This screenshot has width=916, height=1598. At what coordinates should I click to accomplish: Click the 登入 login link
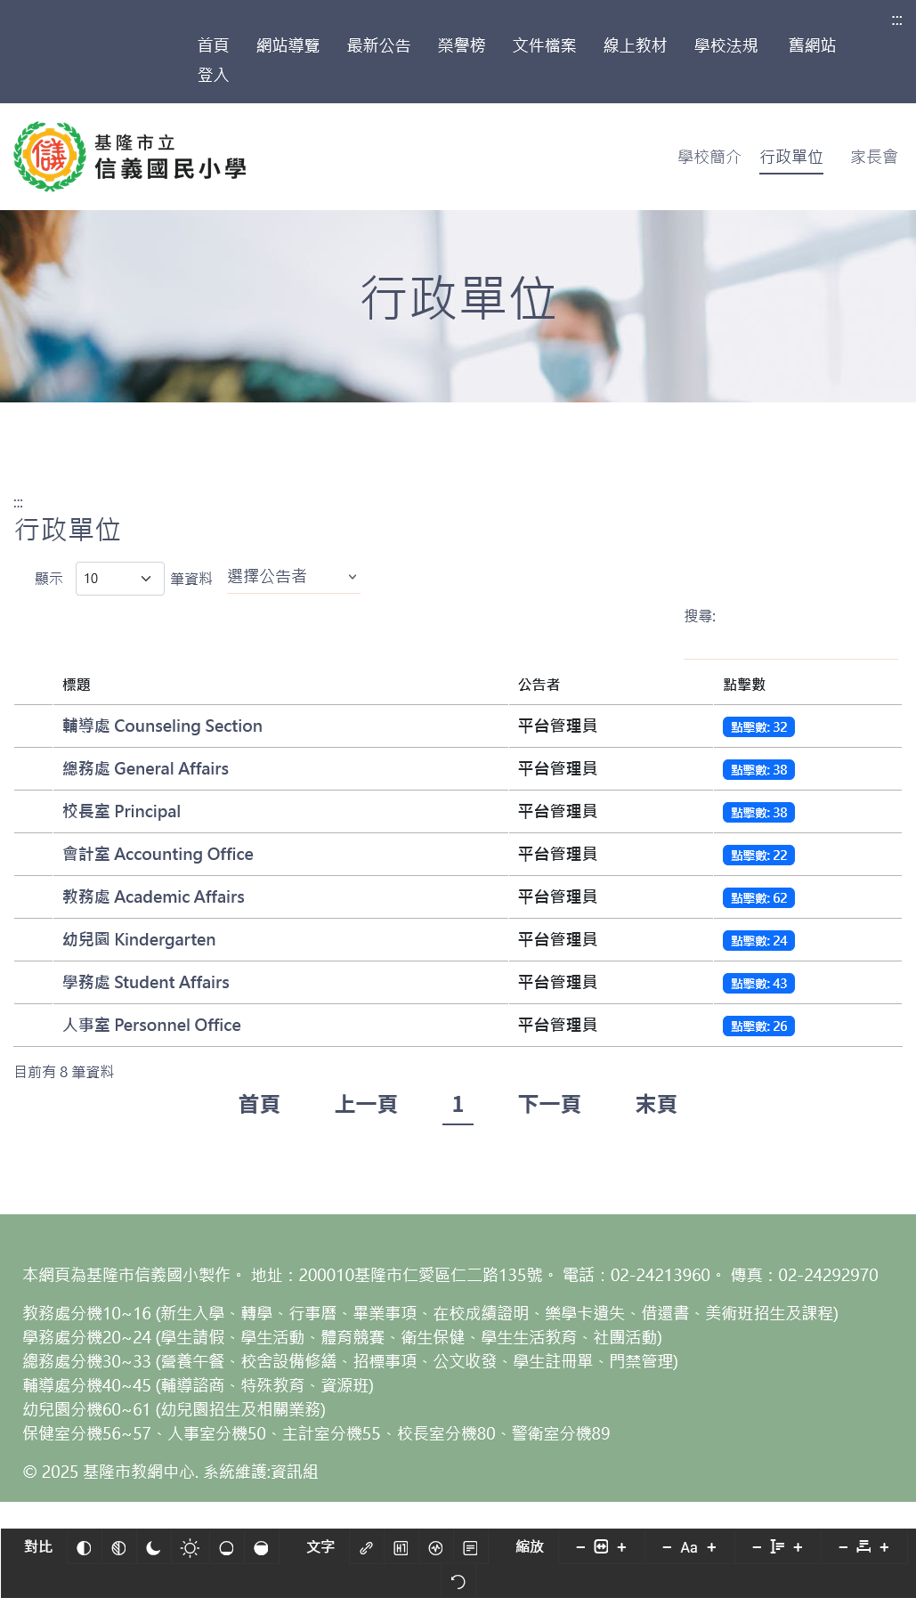[214, 76]
